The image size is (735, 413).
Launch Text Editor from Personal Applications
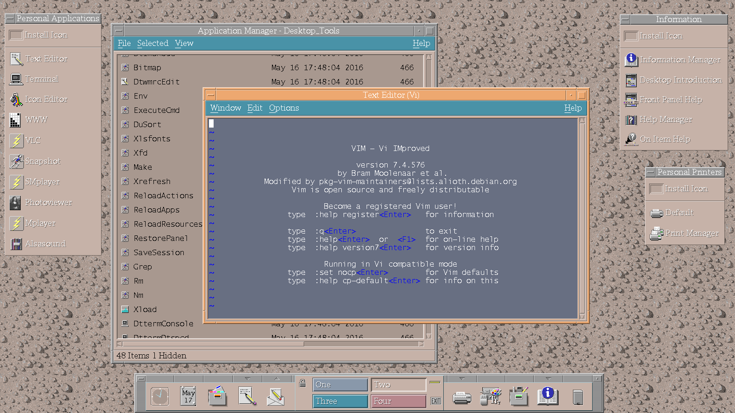[39, 59]
